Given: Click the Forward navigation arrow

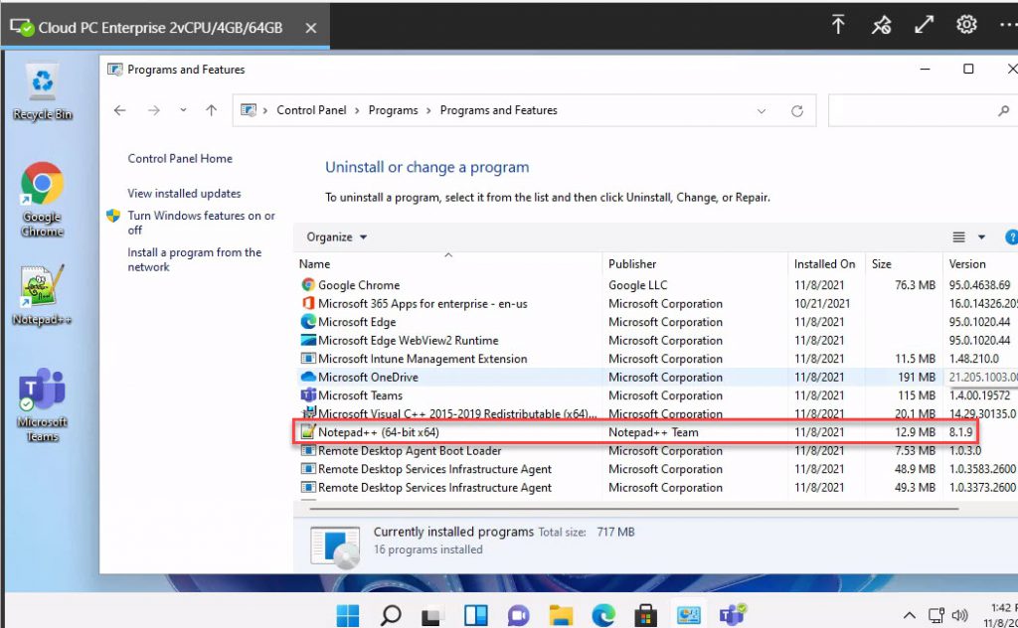Looking at the screenshot, I should (x=154, y=110).
